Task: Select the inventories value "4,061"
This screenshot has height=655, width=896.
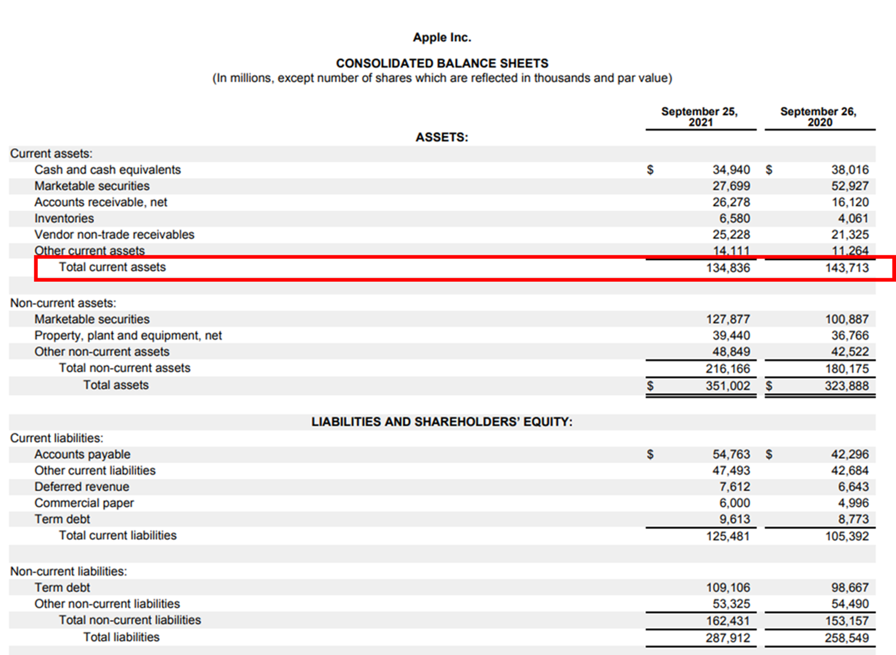Action: tap(853, 219)
